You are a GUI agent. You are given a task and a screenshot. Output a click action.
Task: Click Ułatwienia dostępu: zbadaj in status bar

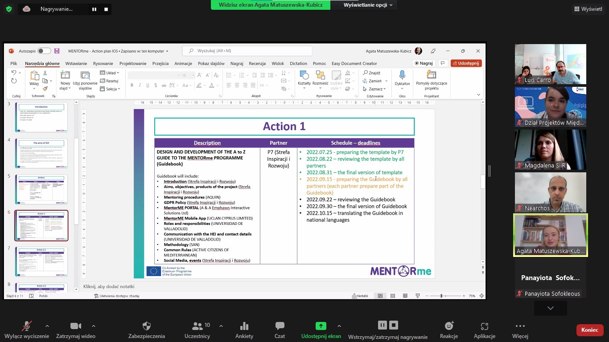click(117, 296)
